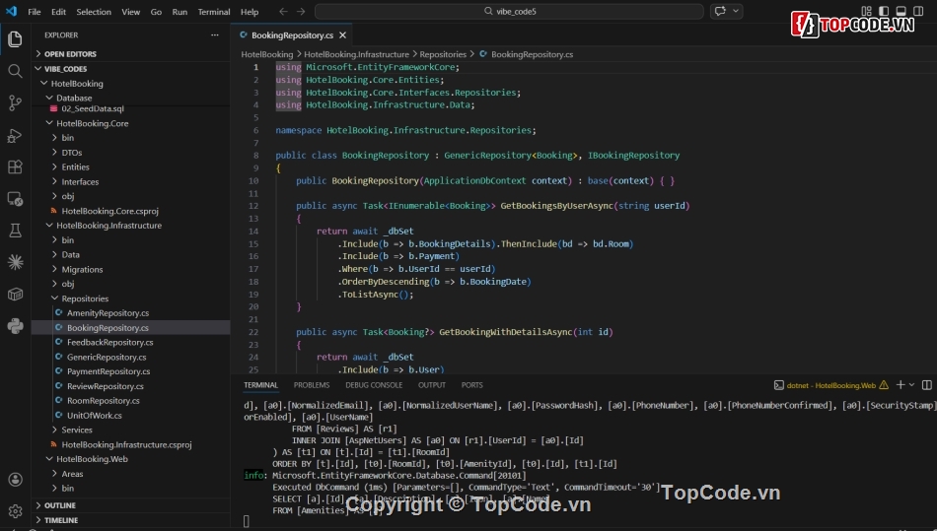The image size is (937, 531).
Task: Open the Accounts icon
Action: (x=15, y=480)
